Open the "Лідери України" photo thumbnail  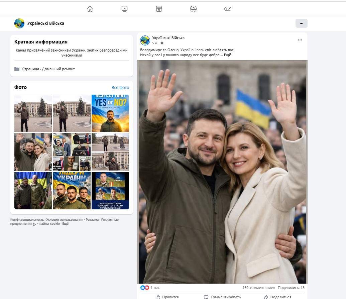click(72, 191)
